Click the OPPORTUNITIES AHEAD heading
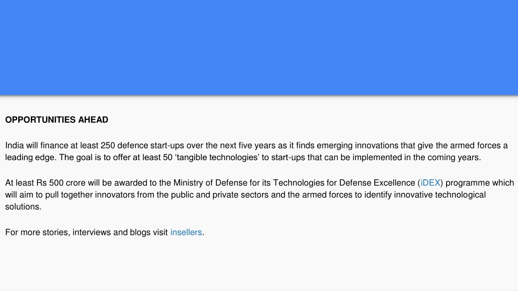 click(x=57, y=120)
